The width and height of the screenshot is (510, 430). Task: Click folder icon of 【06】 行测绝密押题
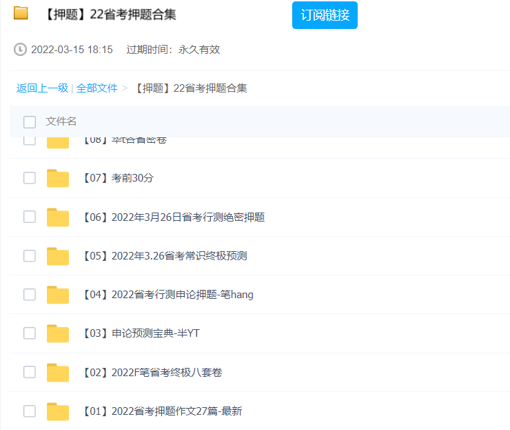pyautogui.click(x=58, y=217)
